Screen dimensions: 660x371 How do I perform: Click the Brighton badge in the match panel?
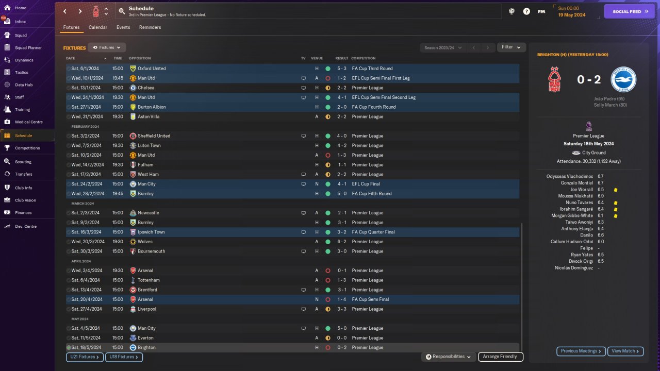click(623, 80)
